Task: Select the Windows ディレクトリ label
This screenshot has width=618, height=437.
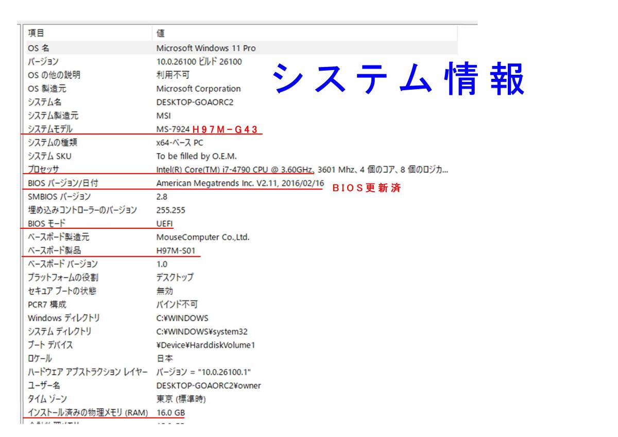Action: point(64,318)
